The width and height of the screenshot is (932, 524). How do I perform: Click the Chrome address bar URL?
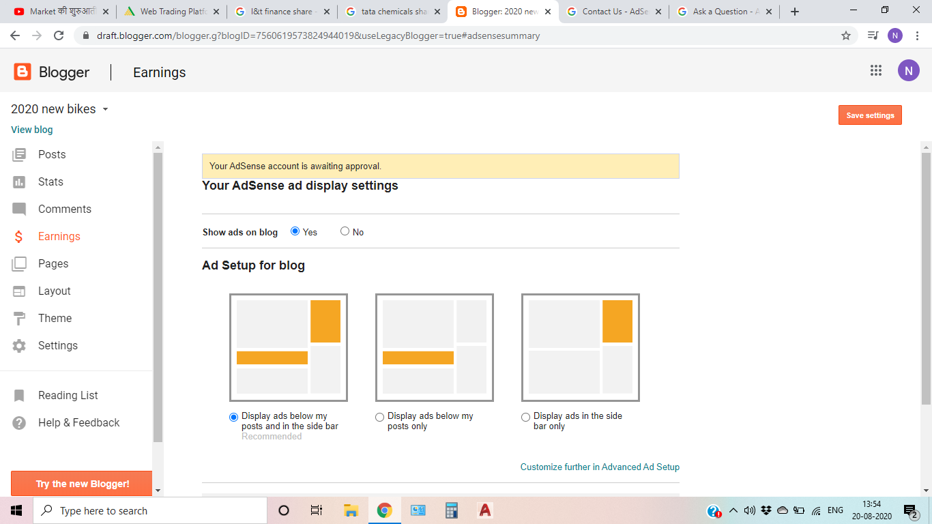[x=318, y=35]
